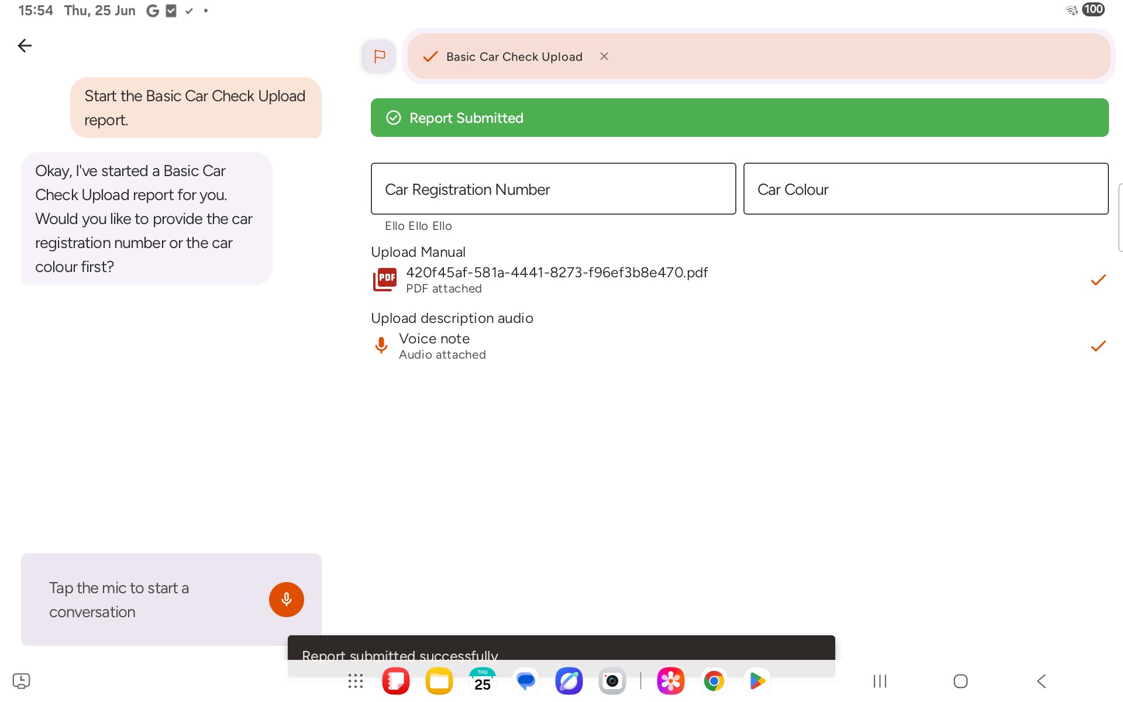
Task: Go back using the top-left arrow
Action: 25,46
